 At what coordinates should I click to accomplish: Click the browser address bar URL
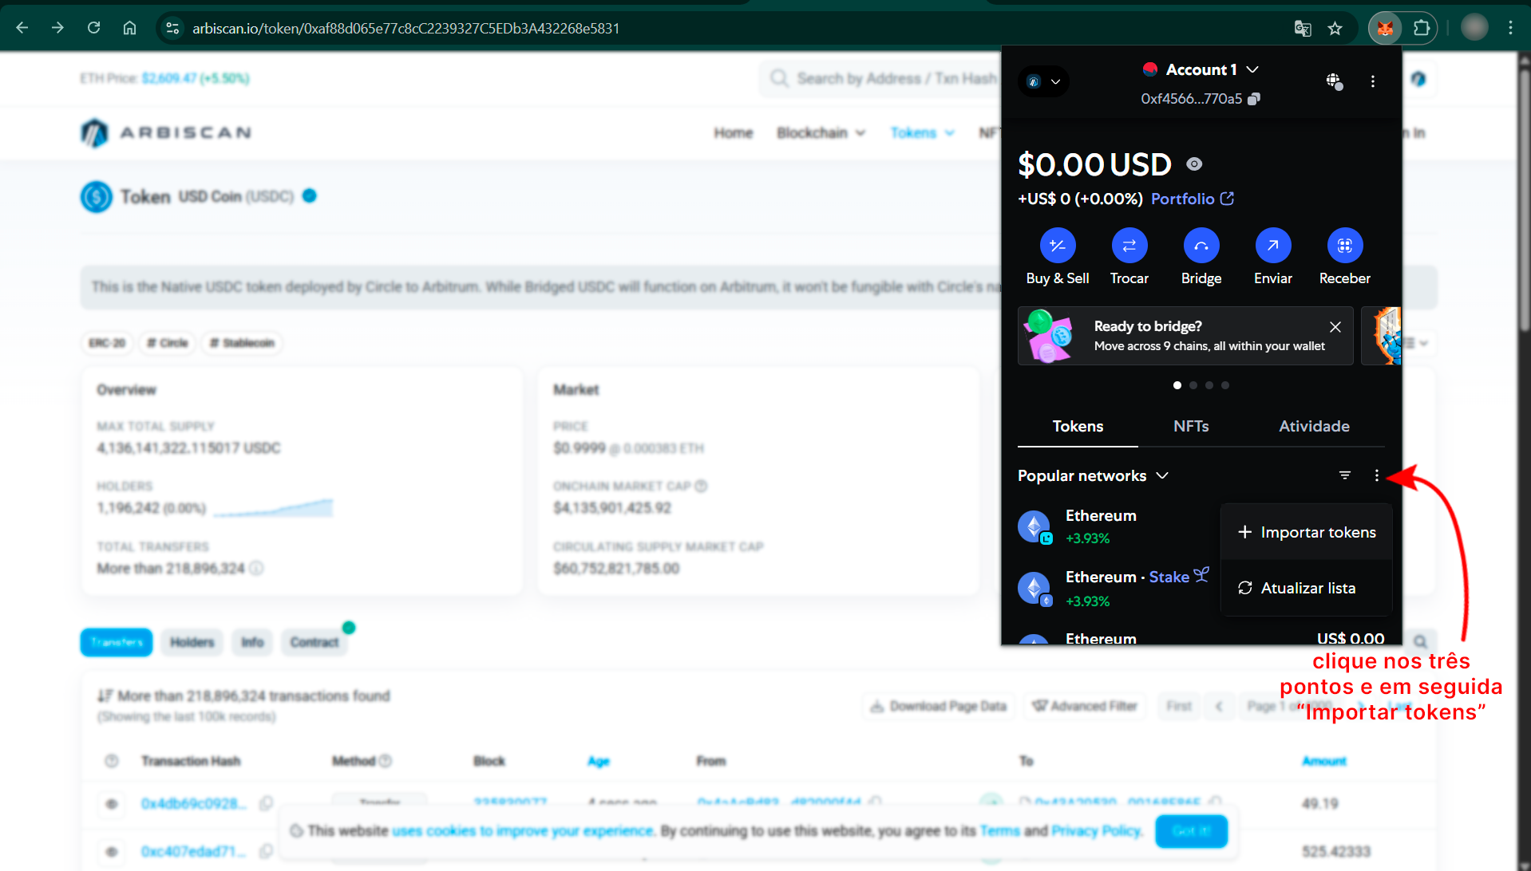405,28
